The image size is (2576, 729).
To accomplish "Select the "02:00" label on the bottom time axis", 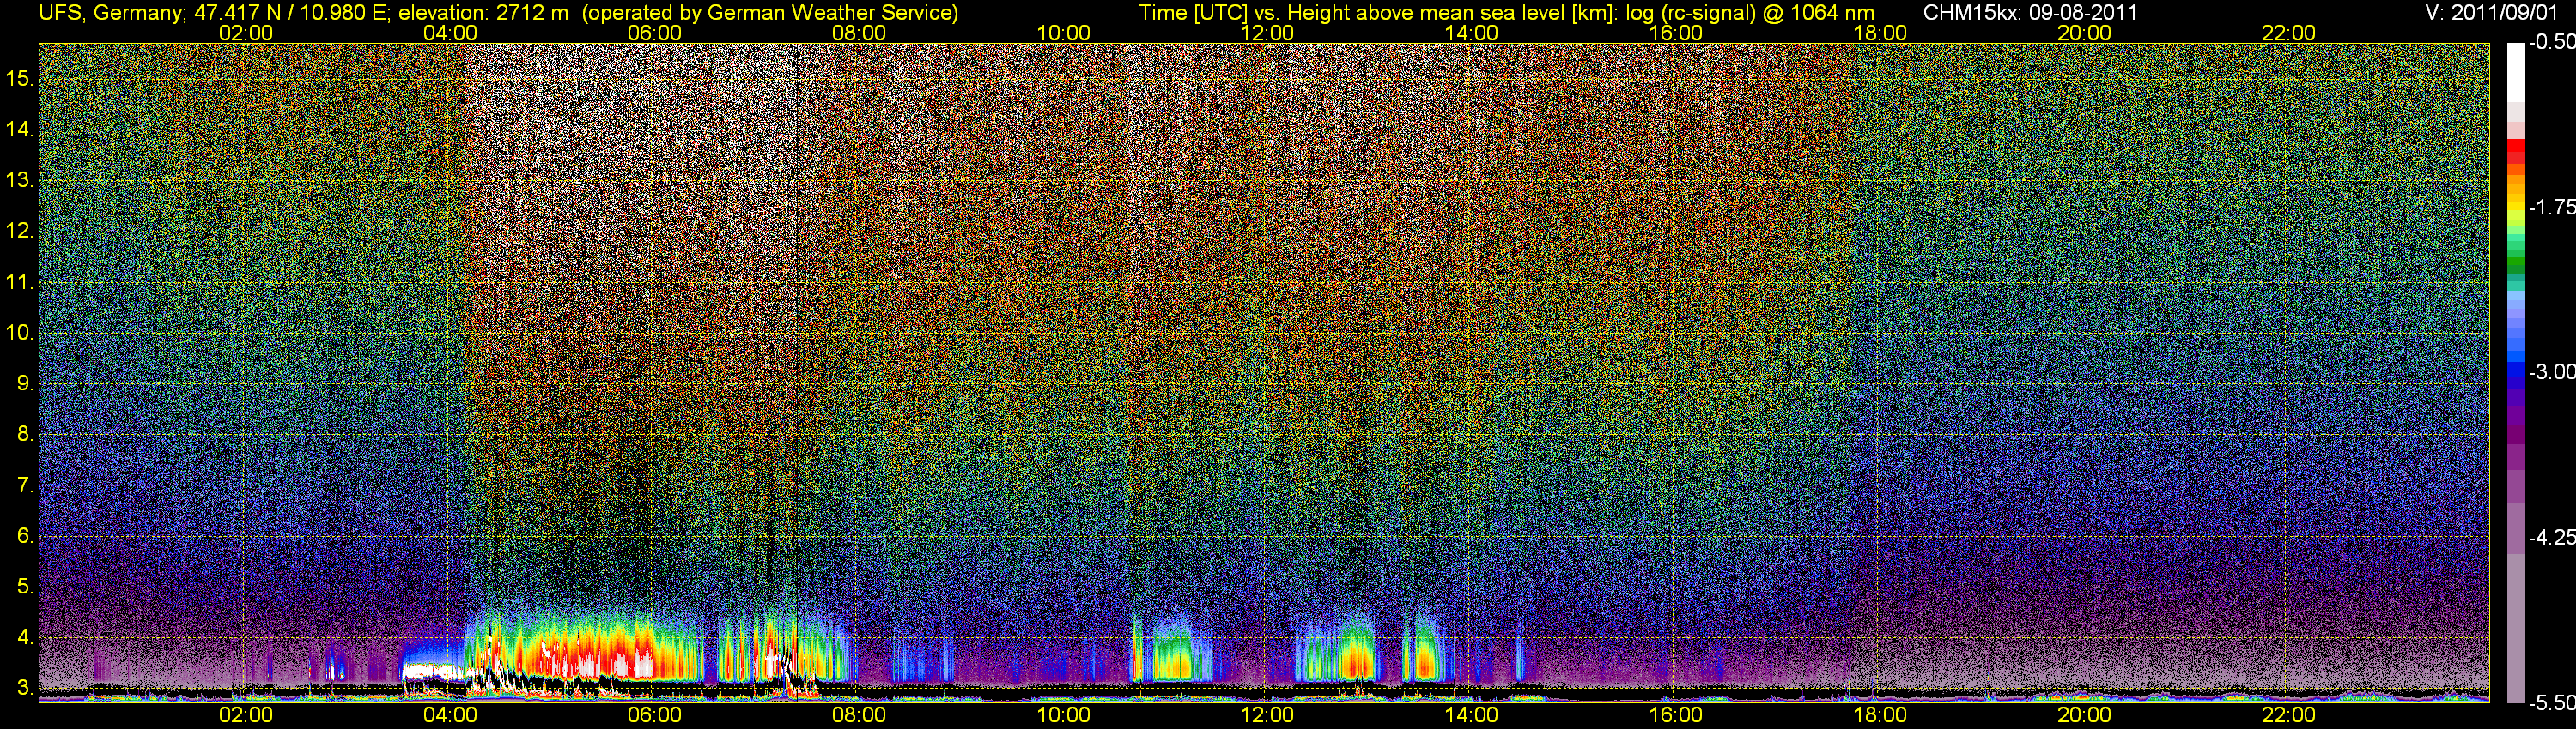I will (x=246, y=715).
